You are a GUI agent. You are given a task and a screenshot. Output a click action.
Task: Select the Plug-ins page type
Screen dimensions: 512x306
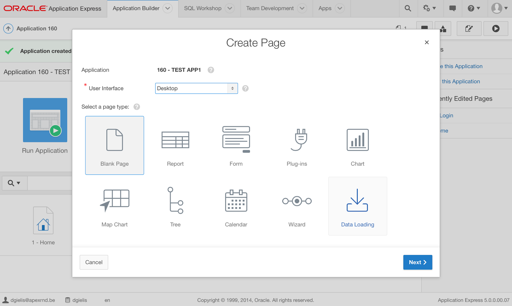pos(297,145)
